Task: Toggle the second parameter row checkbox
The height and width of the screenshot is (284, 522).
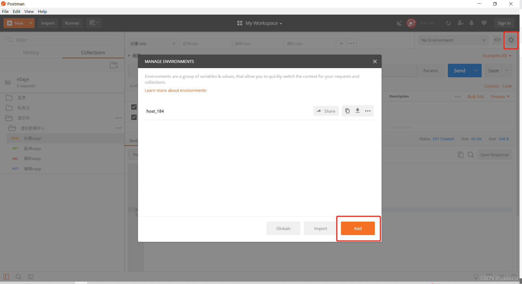Action: [134, 117]
